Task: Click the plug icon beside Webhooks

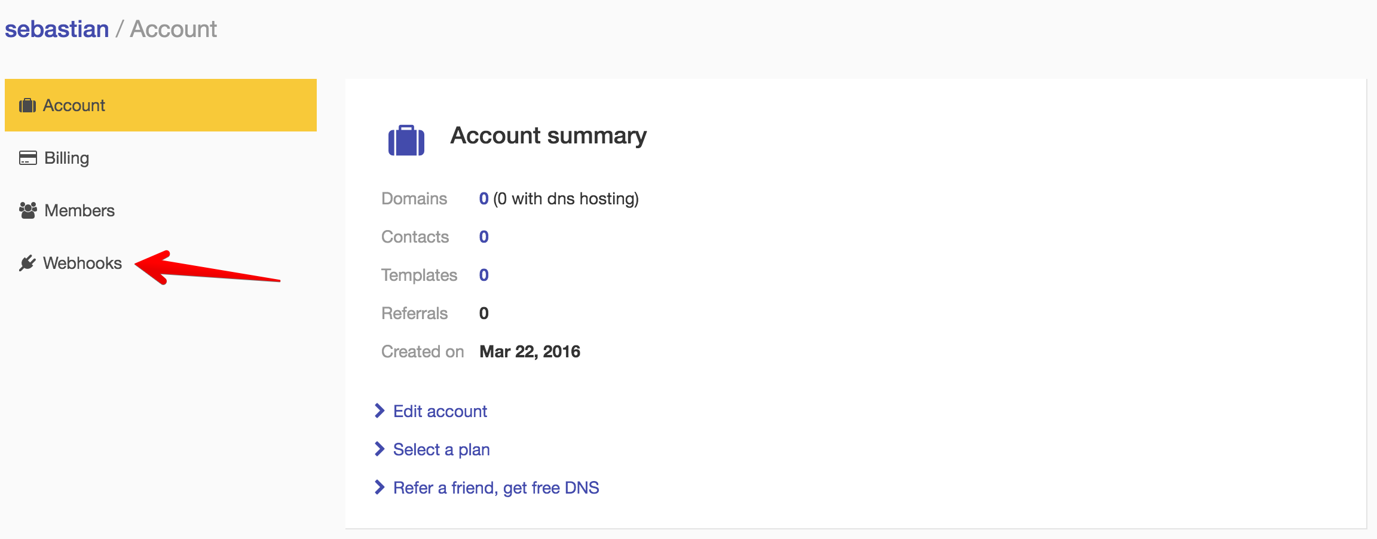Action: tap(27, 263)
